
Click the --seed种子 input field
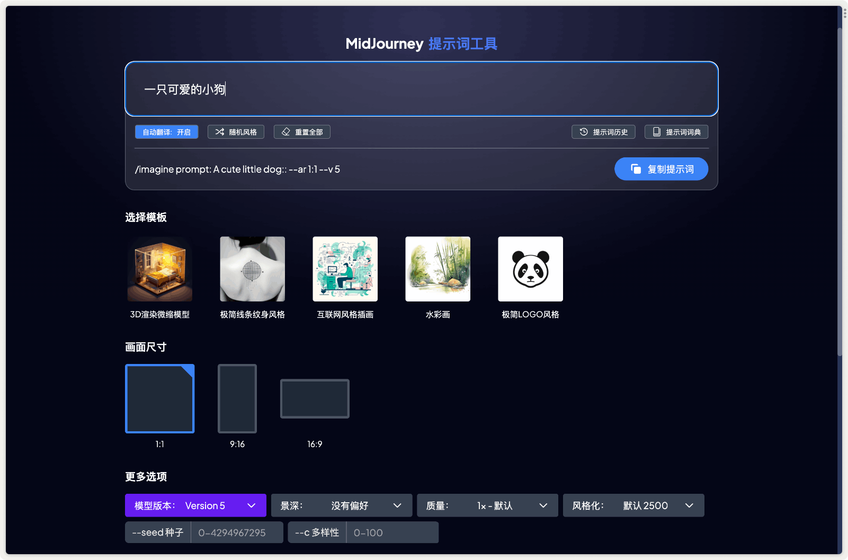(237, 532)
